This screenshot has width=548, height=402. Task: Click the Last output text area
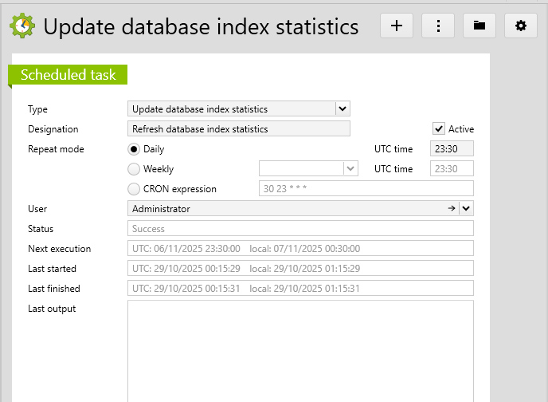[x=300, y=351]
